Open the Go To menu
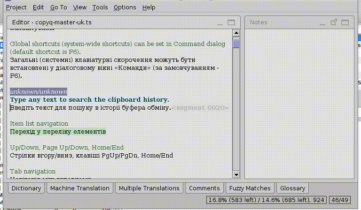Screen dimensions: 361x210 (x=59, y=7)
